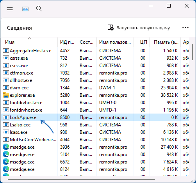Open the hamburger navigation menu

10,9
